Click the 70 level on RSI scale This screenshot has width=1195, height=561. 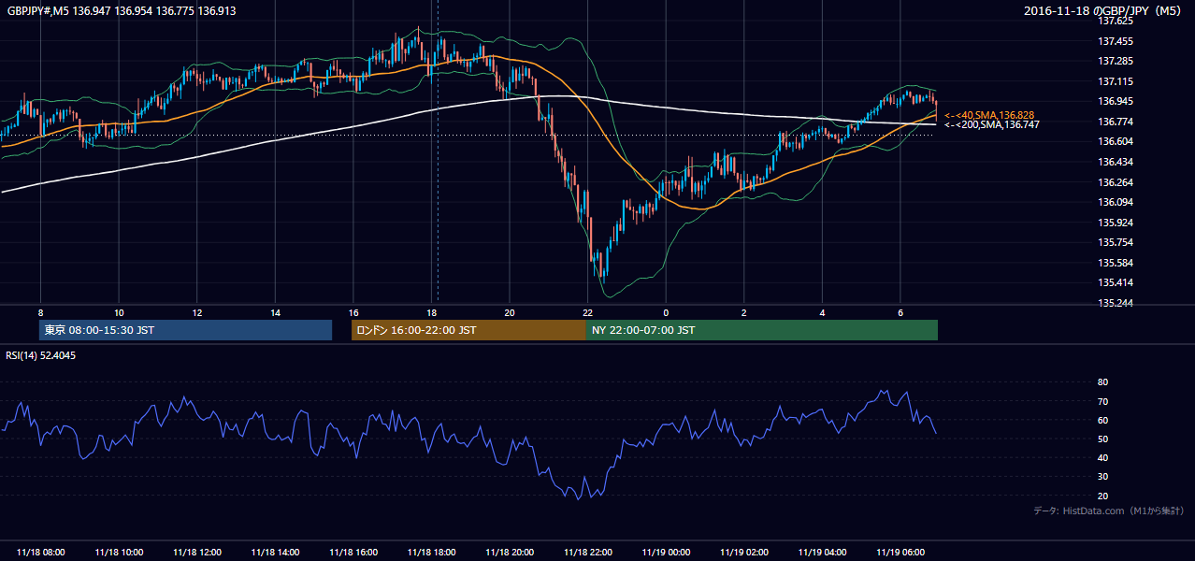[x=1103, y=401]
